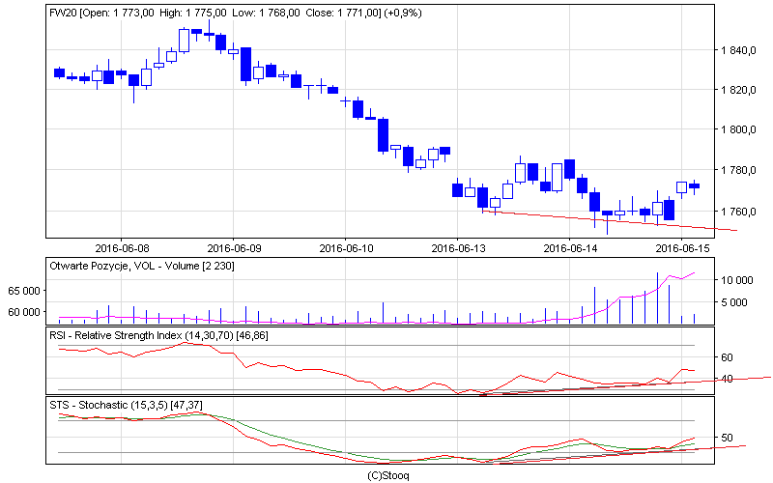This screenshot has width=773, height=483.
Task: Select the 2016-06-14 date label
Action: (570, 248)
